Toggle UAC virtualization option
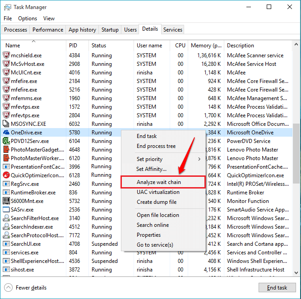 tap(163, 192)
